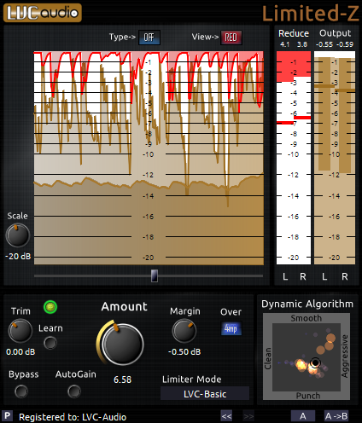The image size is (362, 423).
Task: Click the Registered to: LVC-Audio text
Action: point(73,417)
